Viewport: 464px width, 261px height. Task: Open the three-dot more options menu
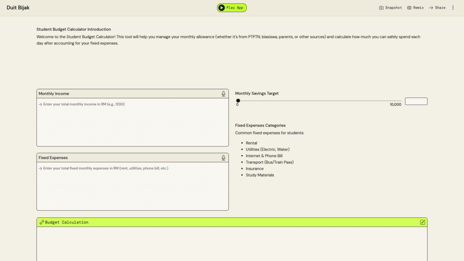[453, 8]
